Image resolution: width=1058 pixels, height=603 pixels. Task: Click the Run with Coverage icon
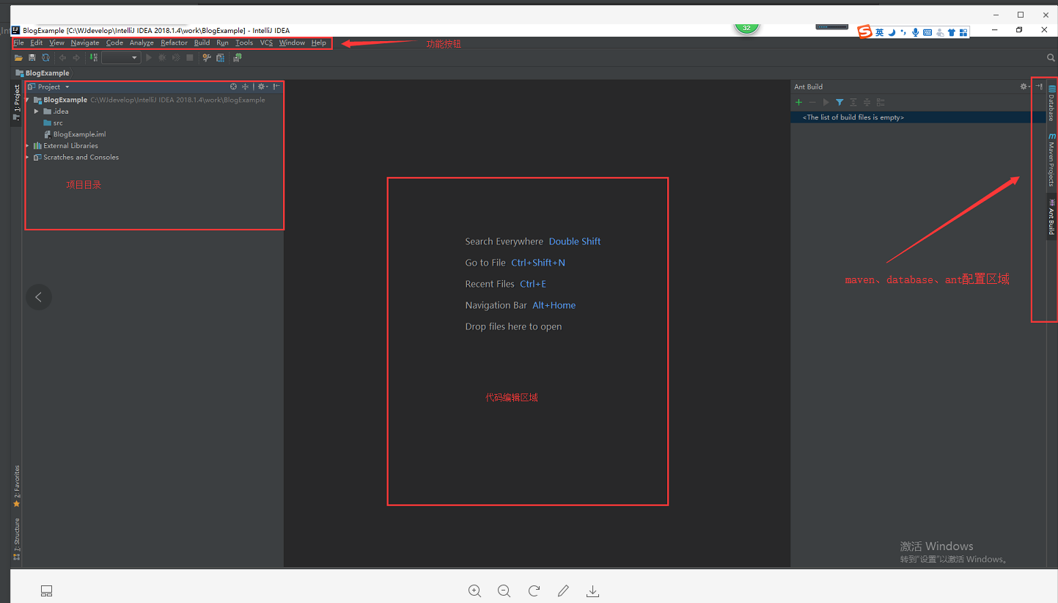pos(176,58)
